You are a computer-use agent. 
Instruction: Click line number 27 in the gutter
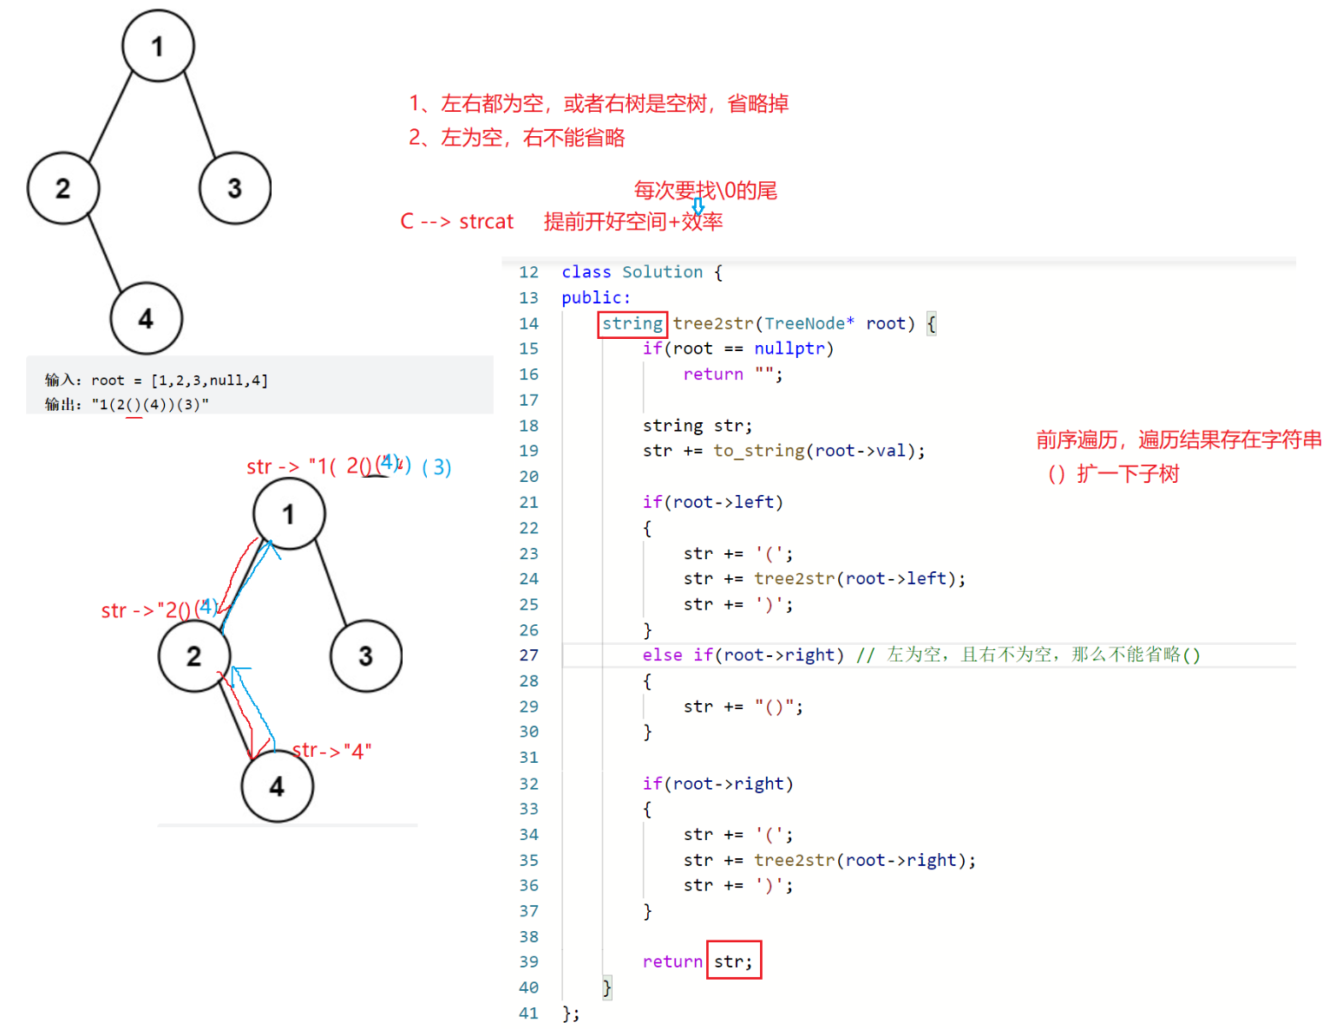click(529, 655)
